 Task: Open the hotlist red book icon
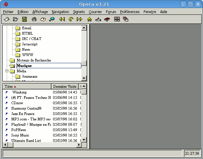coord(107,19)
